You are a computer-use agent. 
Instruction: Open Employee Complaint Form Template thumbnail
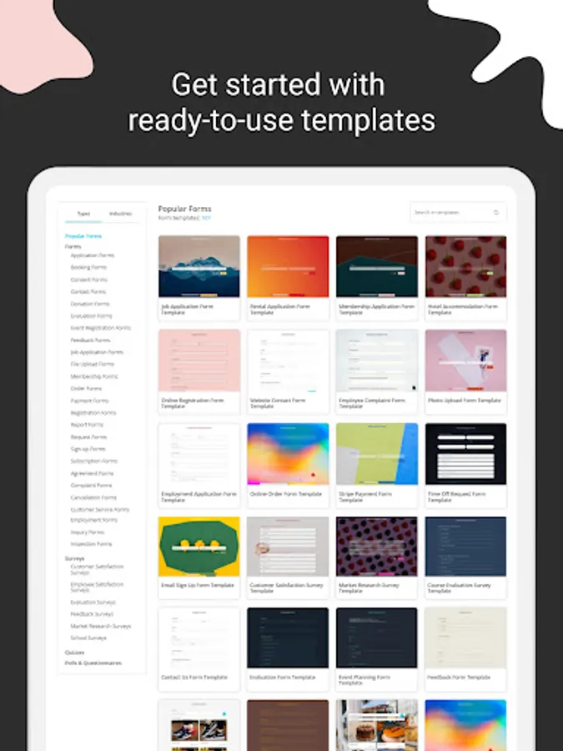pos(377,360)
